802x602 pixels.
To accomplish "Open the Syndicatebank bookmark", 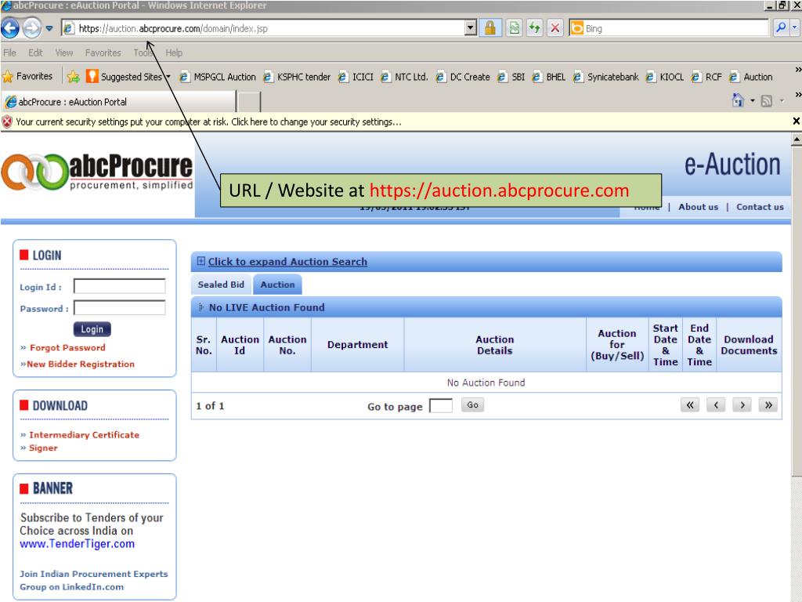I will pyautogui.click(x=605, y=77).
